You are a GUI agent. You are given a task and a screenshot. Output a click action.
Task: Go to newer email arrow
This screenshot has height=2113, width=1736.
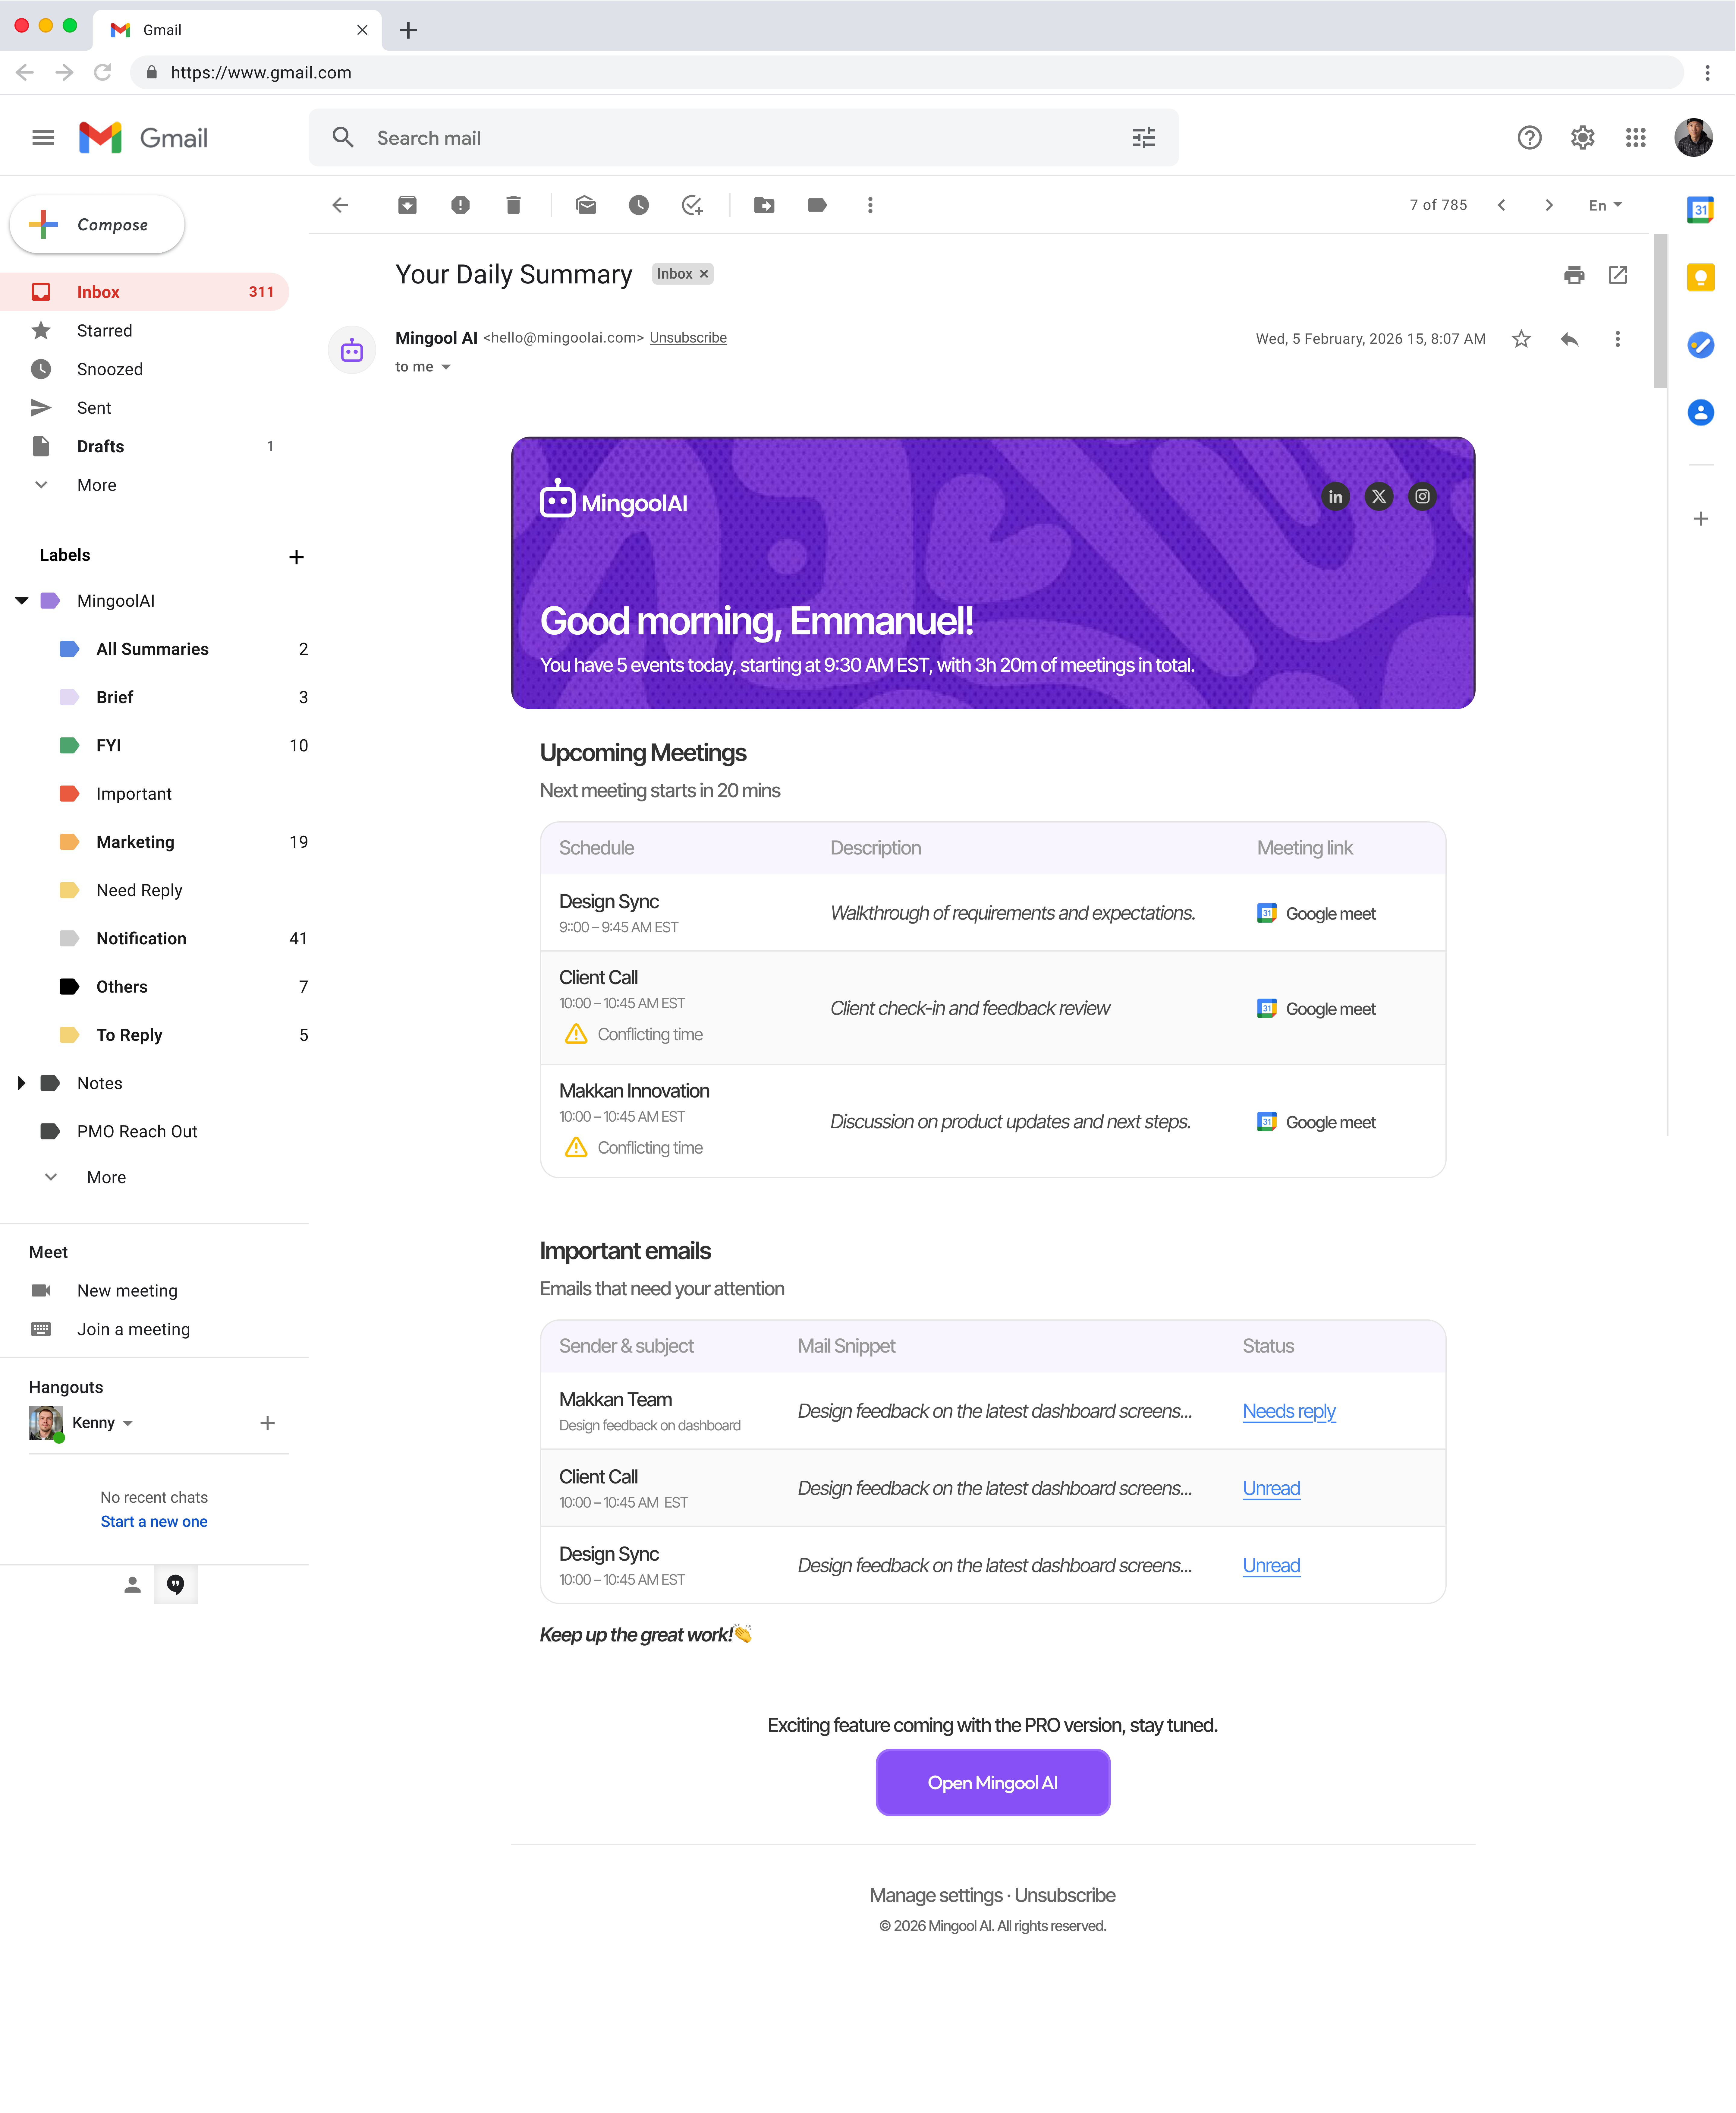(x=1501, y=205)
